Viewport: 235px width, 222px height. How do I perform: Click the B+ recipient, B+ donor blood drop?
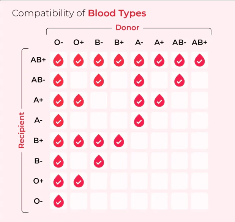click(118, 141)
